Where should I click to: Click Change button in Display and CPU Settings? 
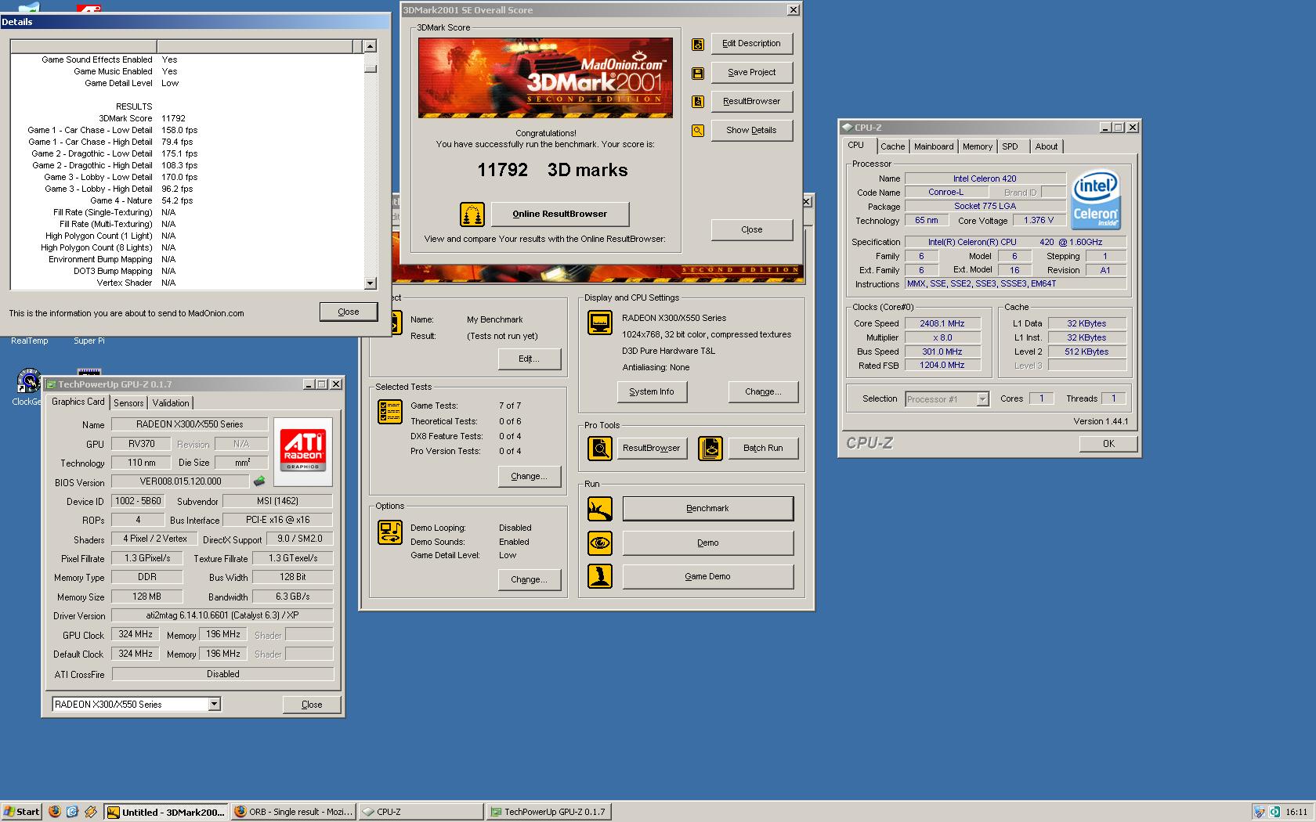point(764,391)
